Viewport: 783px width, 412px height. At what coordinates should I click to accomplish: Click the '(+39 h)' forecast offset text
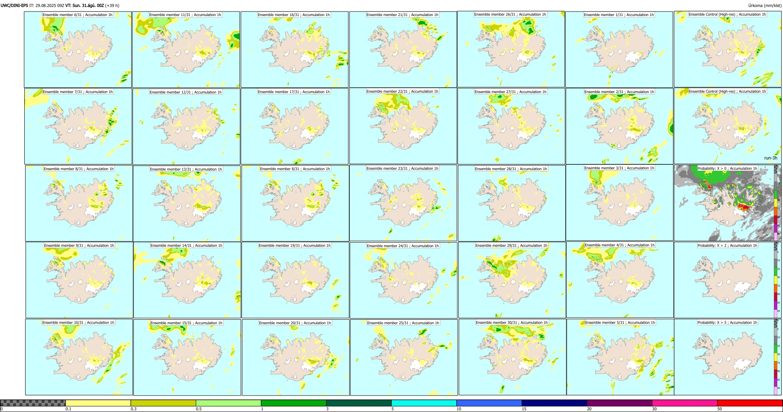coord(112,6)
